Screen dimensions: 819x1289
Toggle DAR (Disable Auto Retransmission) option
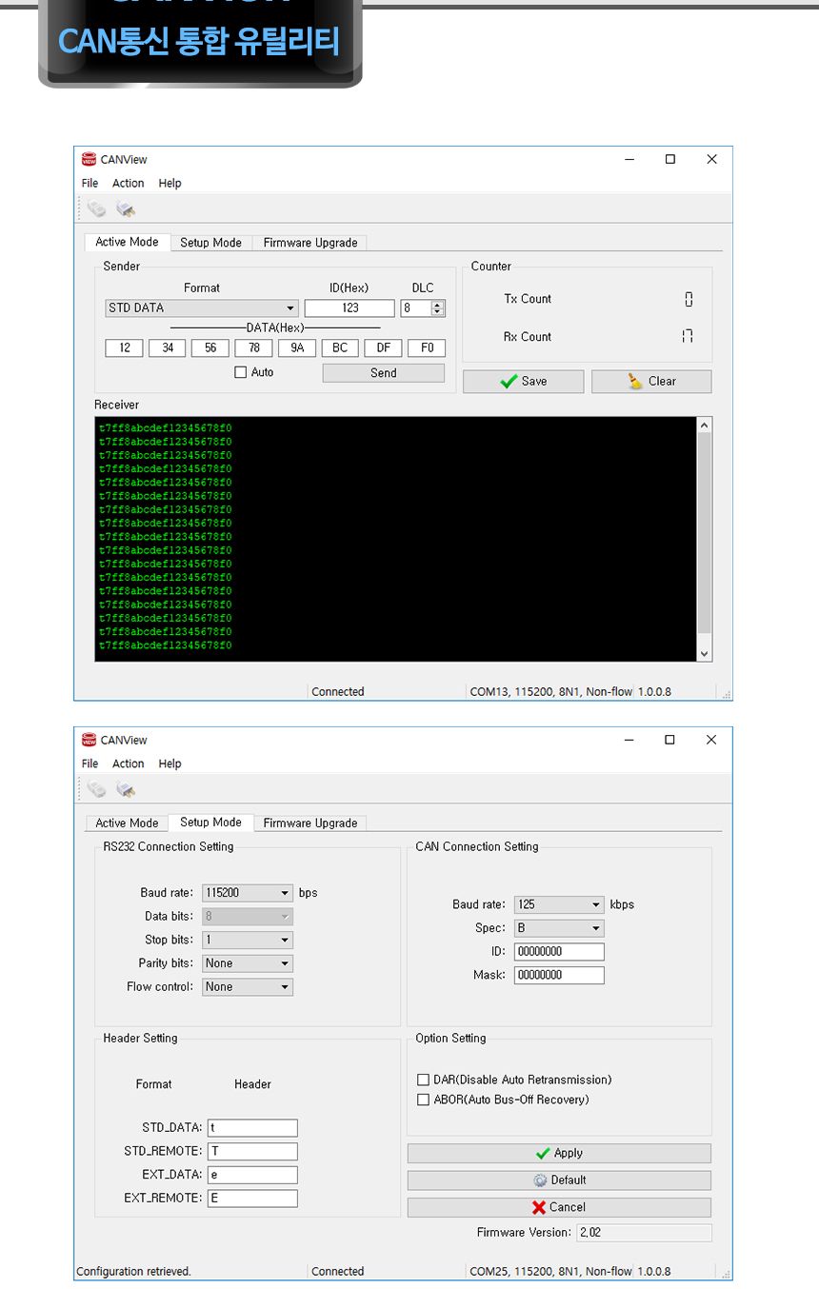pos(424,1080)
